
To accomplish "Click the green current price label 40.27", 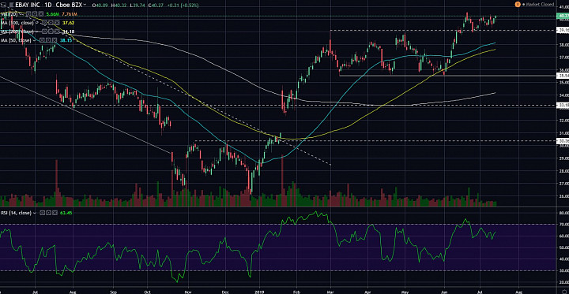I will [x=563, y=16].
